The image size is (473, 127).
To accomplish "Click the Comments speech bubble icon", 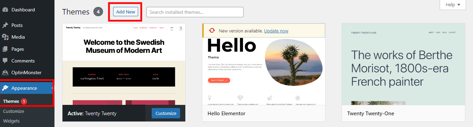I will (5, 61).
